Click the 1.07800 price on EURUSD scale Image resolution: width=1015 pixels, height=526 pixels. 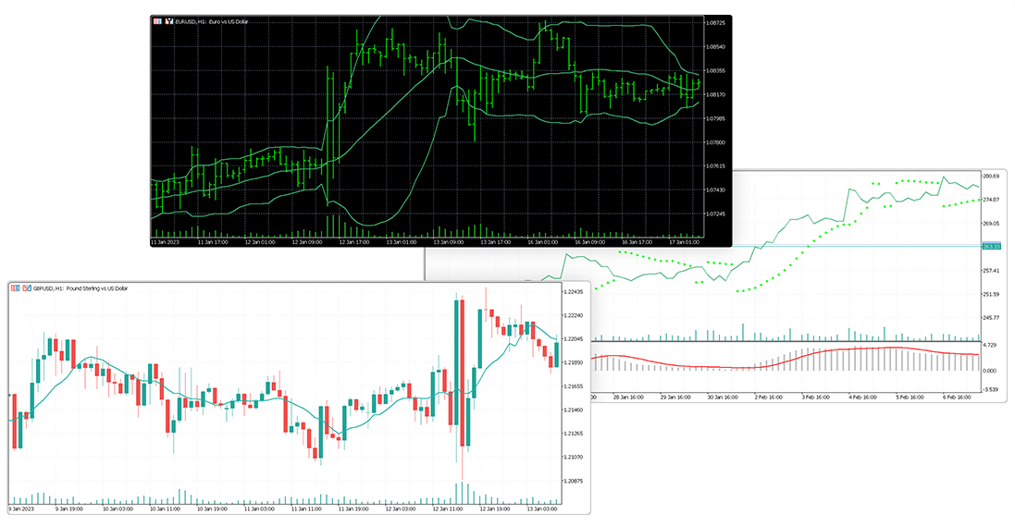(716, 142)
